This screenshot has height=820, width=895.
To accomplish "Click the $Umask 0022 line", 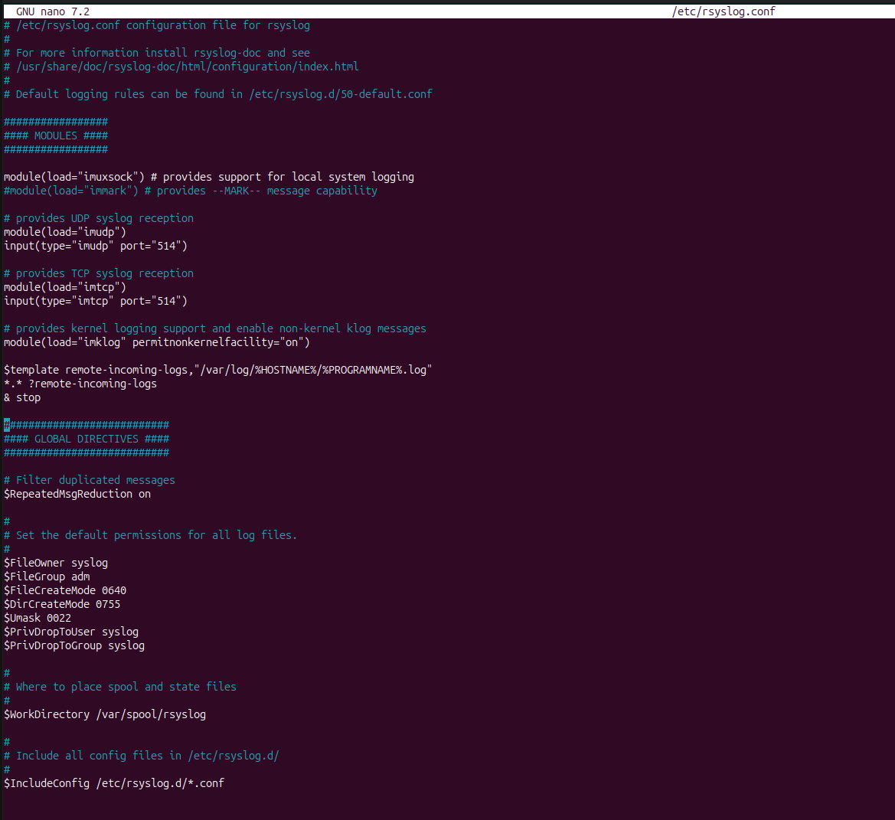I will click(38, 618).
